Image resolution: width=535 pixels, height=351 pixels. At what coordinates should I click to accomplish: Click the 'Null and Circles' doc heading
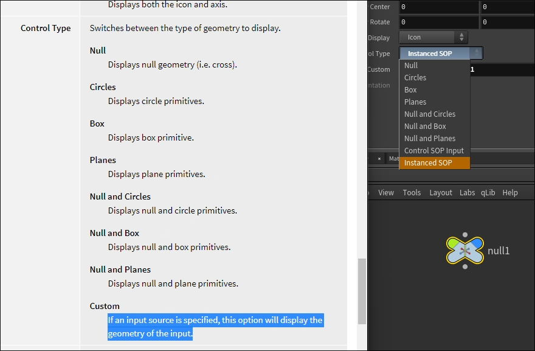(120, 196)
